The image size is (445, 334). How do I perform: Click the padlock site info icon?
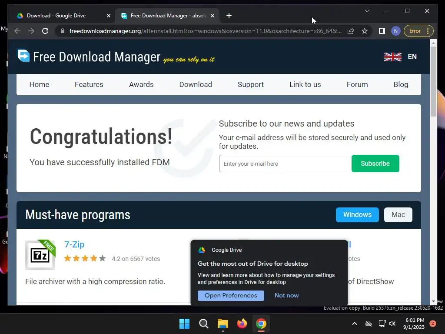(x=63, y=31)
